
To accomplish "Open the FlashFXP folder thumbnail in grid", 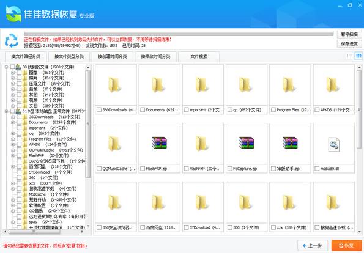I will click(x=202, y=144).
